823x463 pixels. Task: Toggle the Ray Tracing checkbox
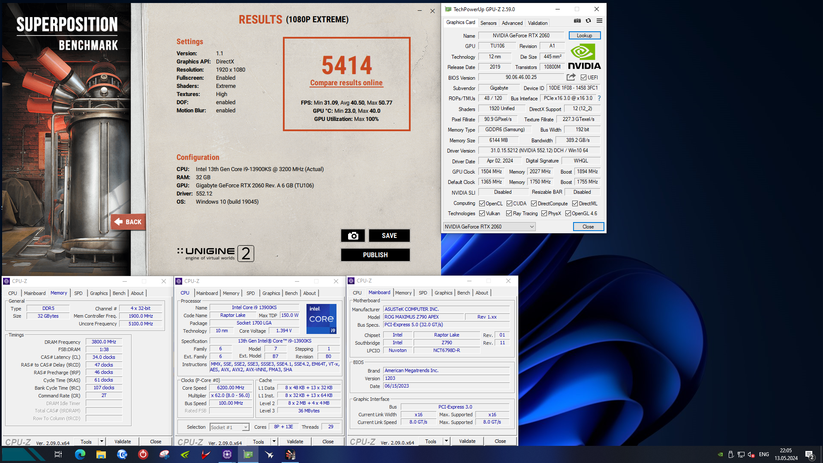click(509, 213)
